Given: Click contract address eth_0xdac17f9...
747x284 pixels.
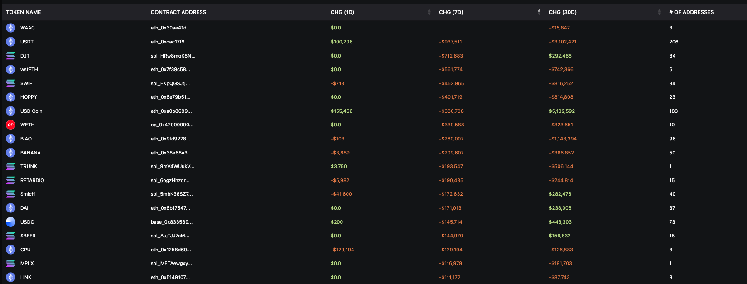Looking at the screenshot, I should pyautogui.click(x=170, y=42).
